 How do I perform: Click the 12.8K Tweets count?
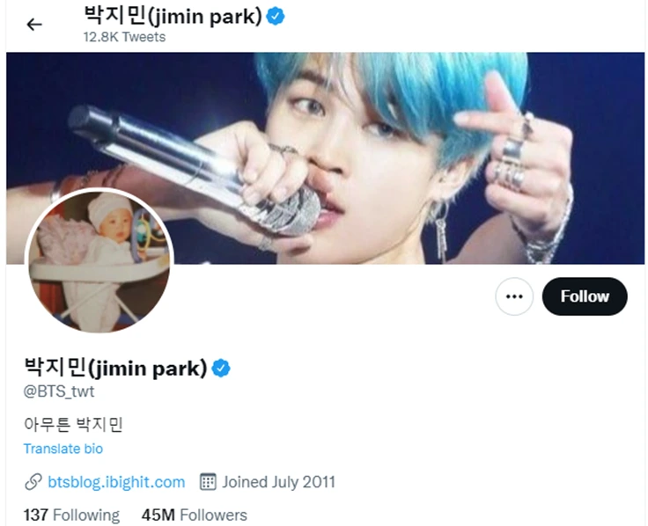pos(124,37)
